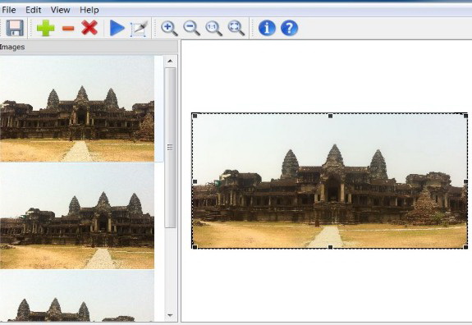Select the first temple thumbnail in Images

(77, 109)
